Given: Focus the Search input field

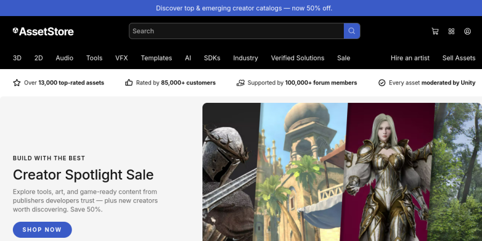Looking at the screenshot, I should (236, 31).
